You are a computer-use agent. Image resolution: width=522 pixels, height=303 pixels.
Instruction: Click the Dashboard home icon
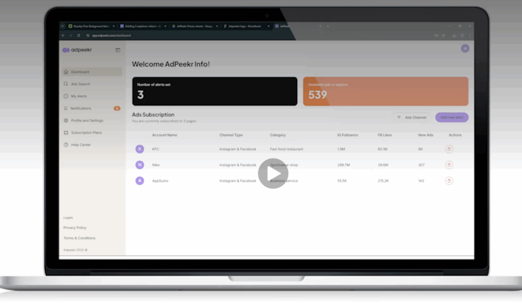[x=66, y=72]
